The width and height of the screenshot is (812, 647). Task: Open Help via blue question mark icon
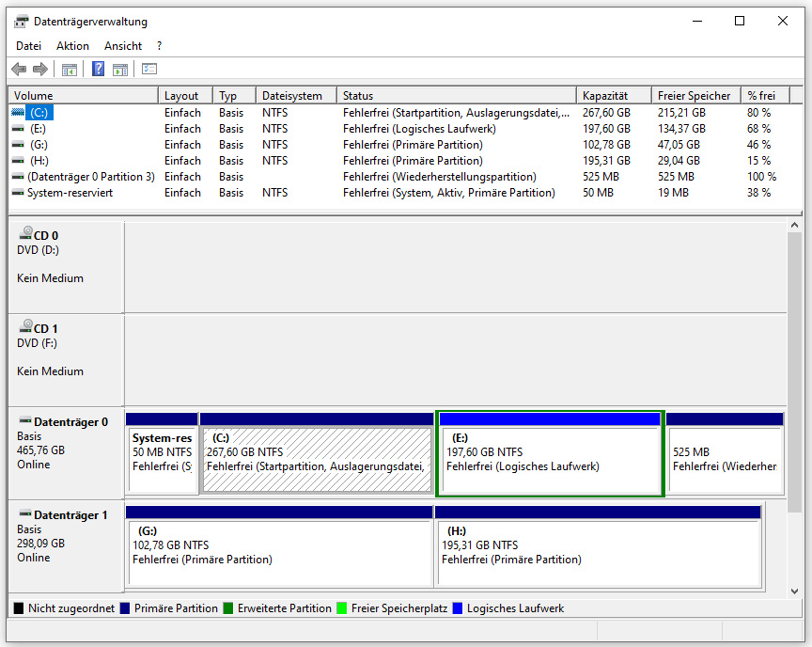pyautogui.click(x=98, y=69)
